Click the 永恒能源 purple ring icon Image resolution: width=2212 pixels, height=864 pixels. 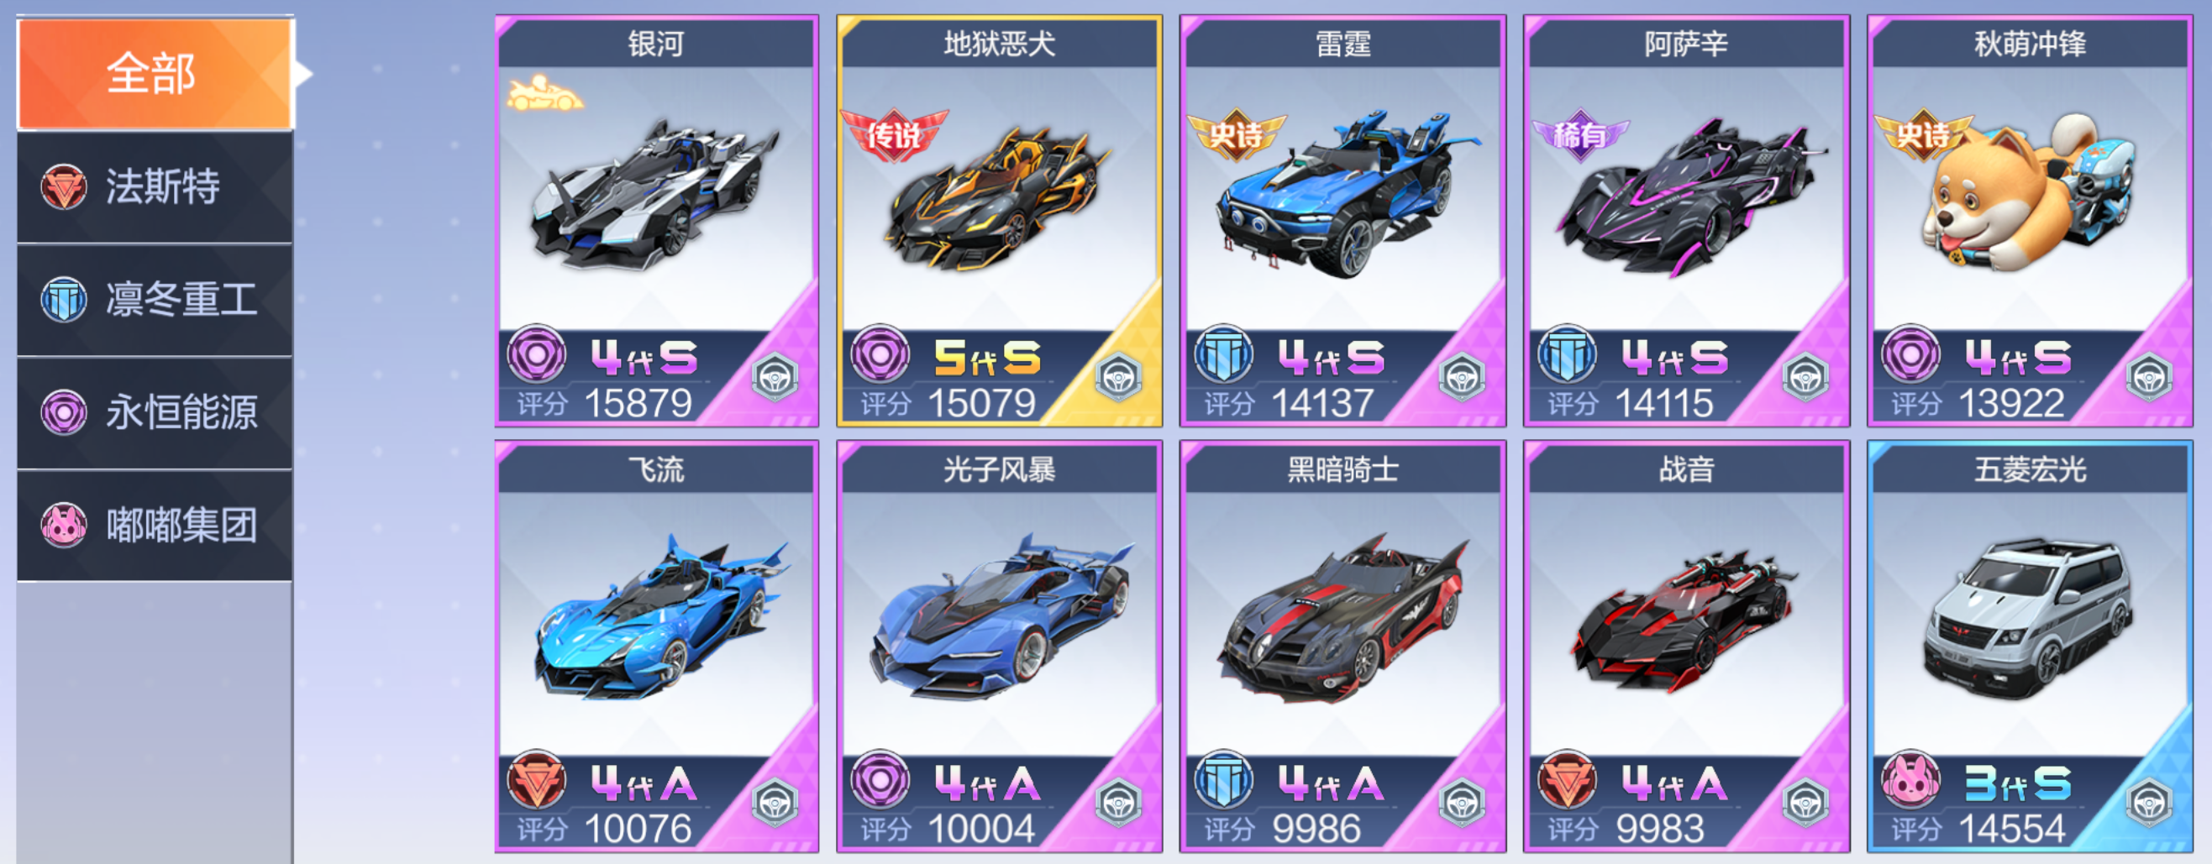pos(64,413)
